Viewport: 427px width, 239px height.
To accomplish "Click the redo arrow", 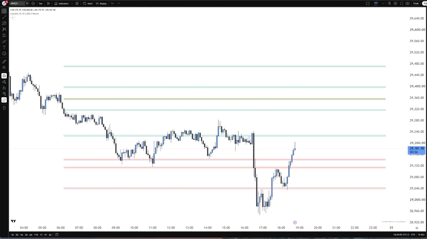I will (x=118, y=3).
